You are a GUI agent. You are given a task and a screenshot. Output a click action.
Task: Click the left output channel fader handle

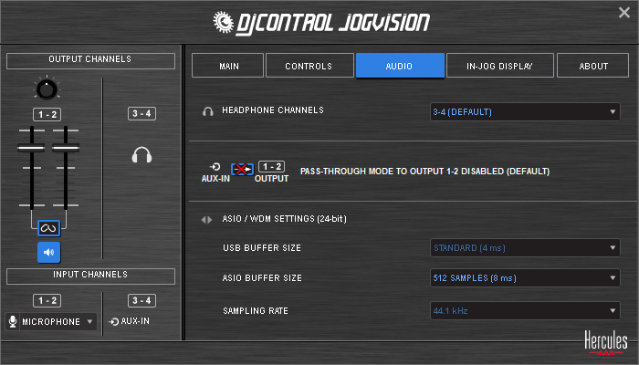point(31,148)
